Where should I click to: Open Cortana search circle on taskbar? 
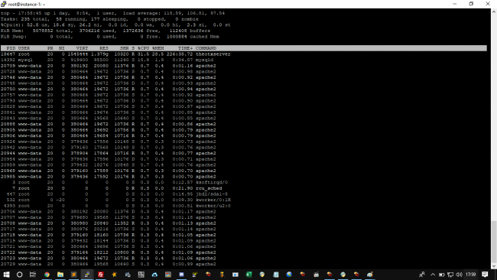coord(19,275)
